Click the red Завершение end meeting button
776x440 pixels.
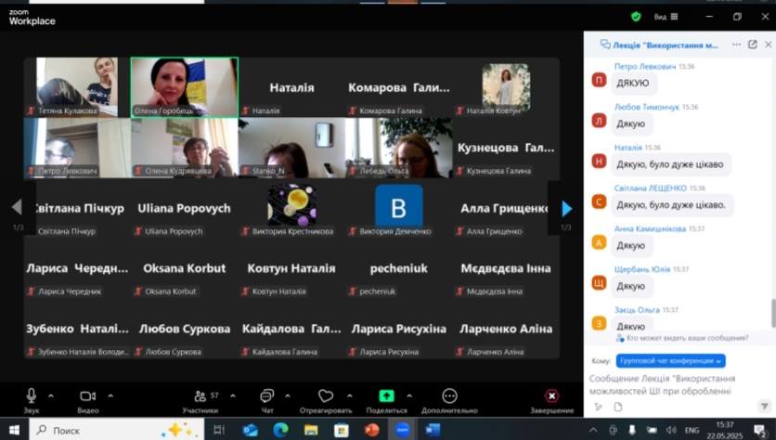(x=551, y=396)
